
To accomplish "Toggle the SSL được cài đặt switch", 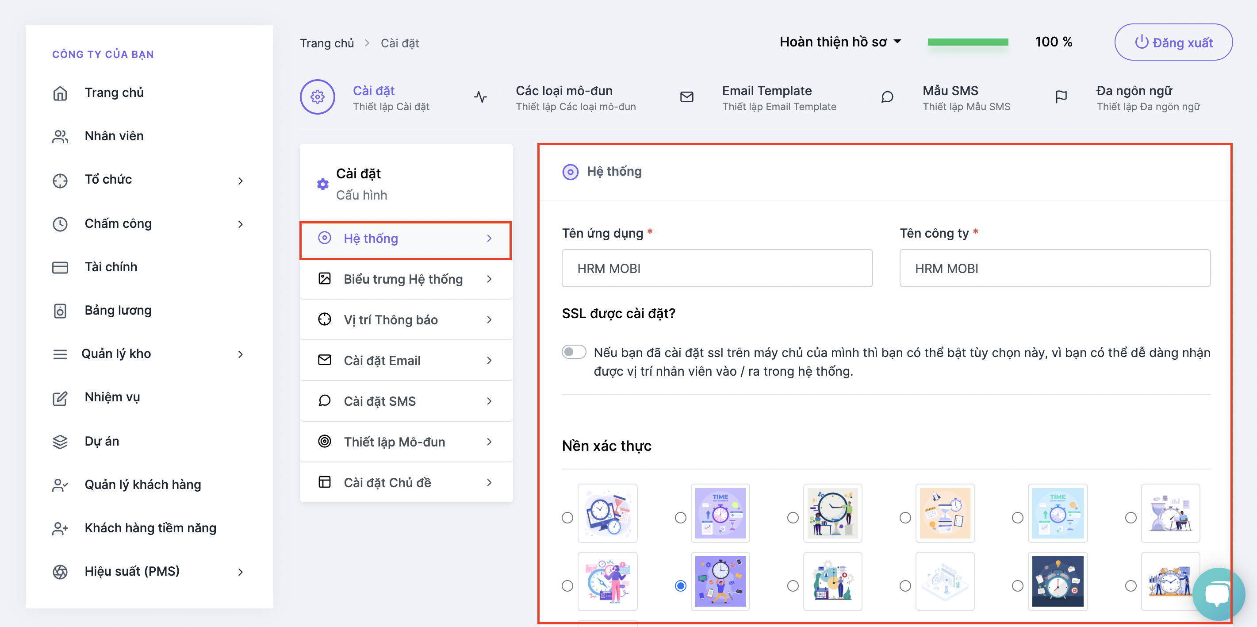I will point(574,352).
